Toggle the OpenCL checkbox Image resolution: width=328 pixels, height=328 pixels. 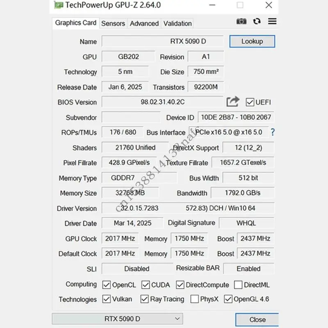click(x=107, y=285)
